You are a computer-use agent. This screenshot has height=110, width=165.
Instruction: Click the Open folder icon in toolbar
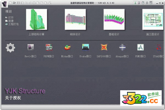coord(14,3)
